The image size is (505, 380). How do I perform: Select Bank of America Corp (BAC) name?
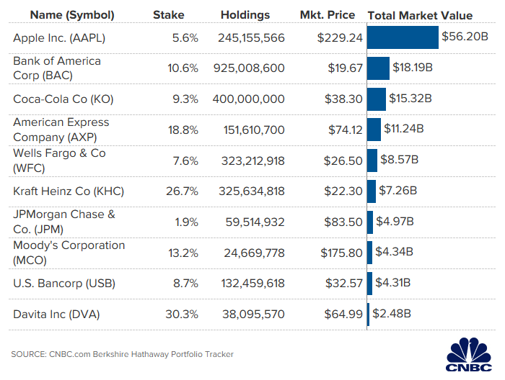pos(57,68)
